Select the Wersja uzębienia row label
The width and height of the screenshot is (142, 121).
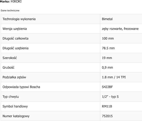14,29
